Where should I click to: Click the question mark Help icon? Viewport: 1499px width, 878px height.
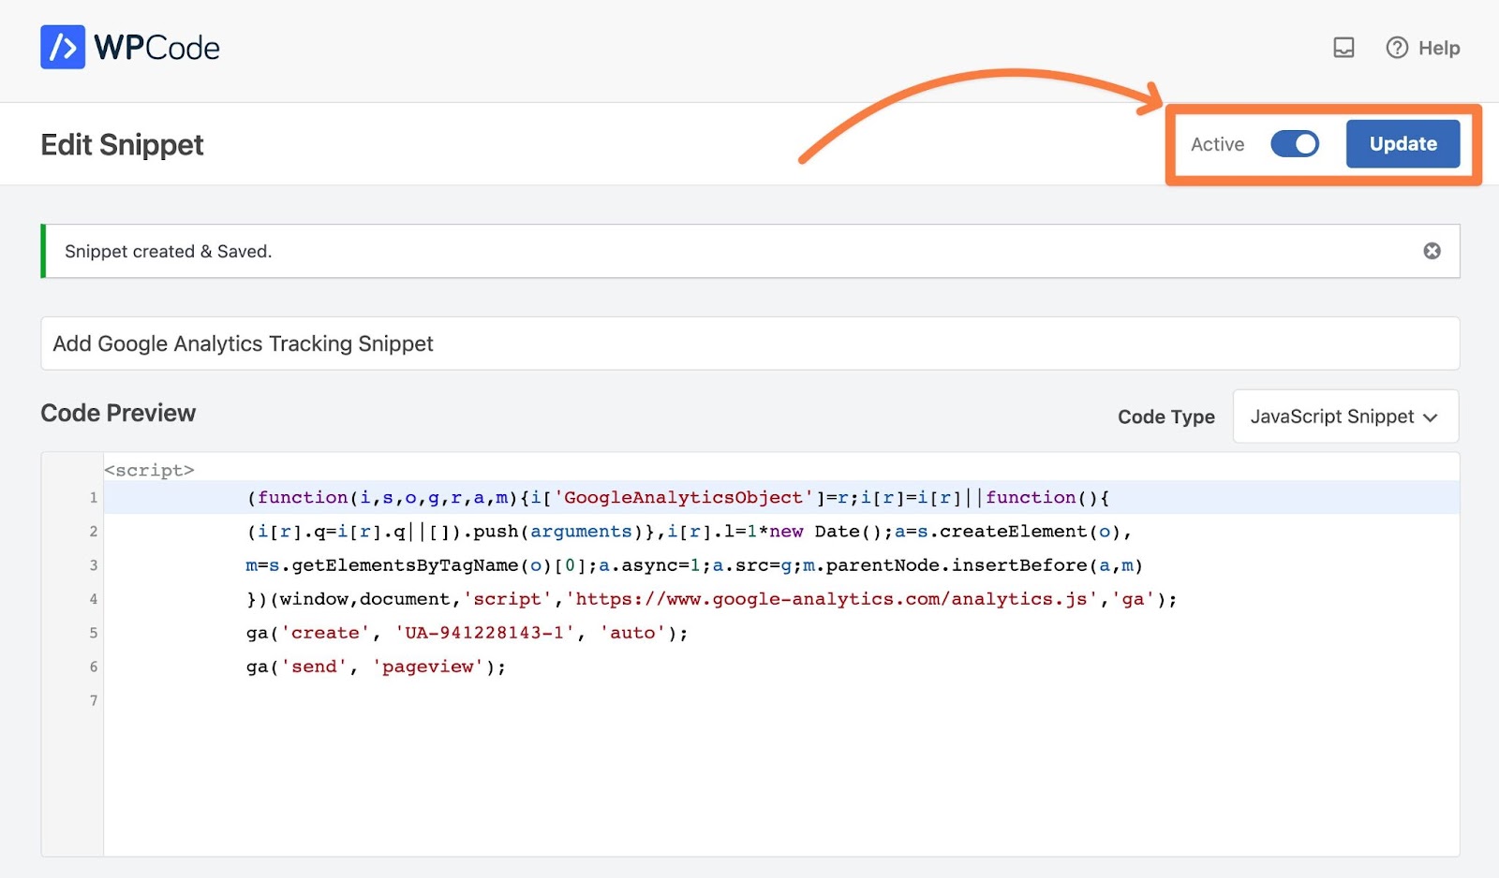click(1396, 48)
